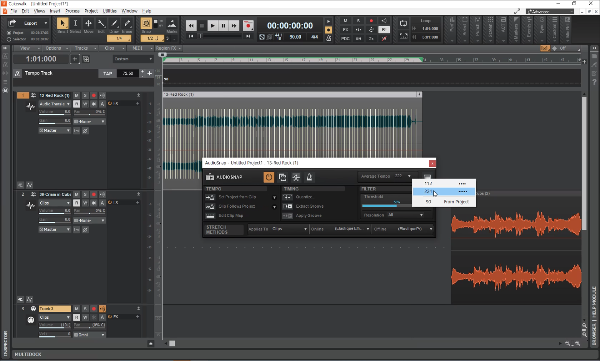The height and width of the screenshot is (361, 600).
Task: Open the Quantize... timing option
Action: coord(305,197)
